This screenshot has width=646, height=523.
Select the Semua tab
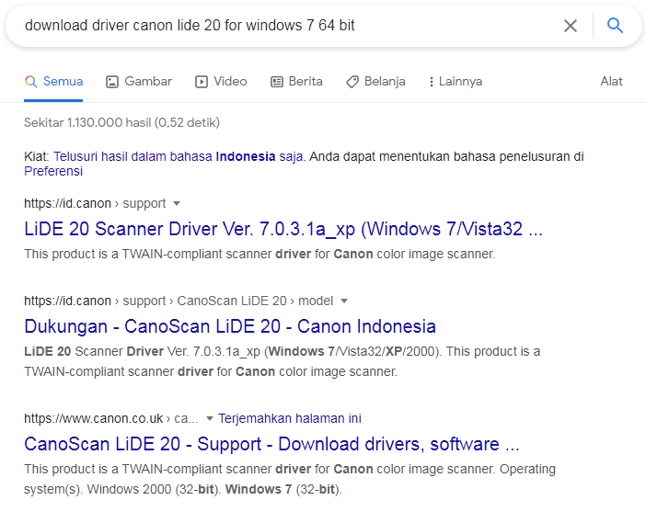click(x=53, y=82)
